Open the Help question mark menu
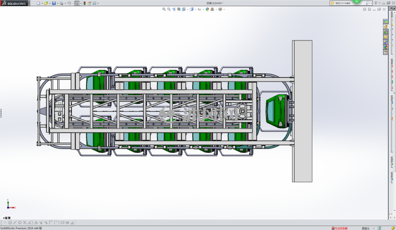Viewport: 396px width, 230px height. [376, 3]
